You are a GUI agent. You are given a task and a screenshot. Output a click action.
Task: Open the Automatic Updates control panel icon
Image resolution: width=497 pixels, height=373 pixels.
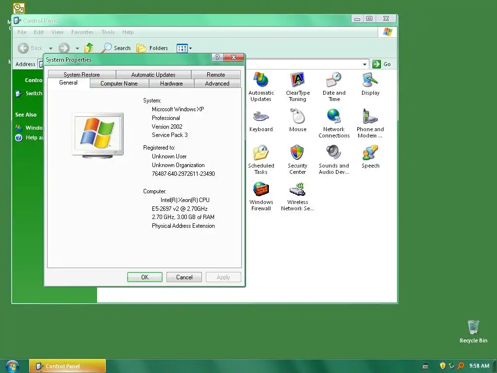(x=261, y=86)
